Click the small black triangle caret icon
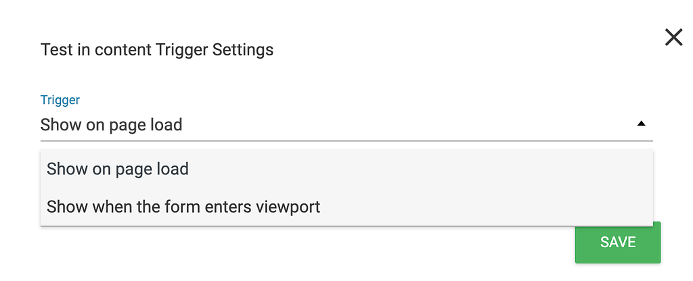The height and width of the screenshot is (281, 693). [x=641, y=124]
